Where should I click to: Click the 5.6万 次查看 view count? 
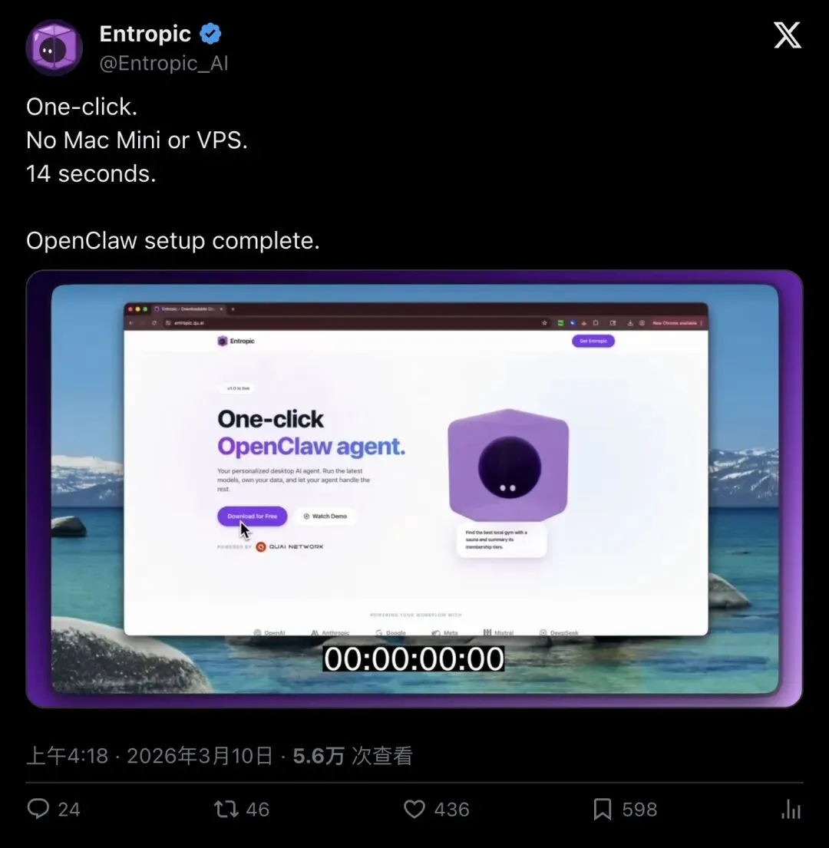click(352, 755)
